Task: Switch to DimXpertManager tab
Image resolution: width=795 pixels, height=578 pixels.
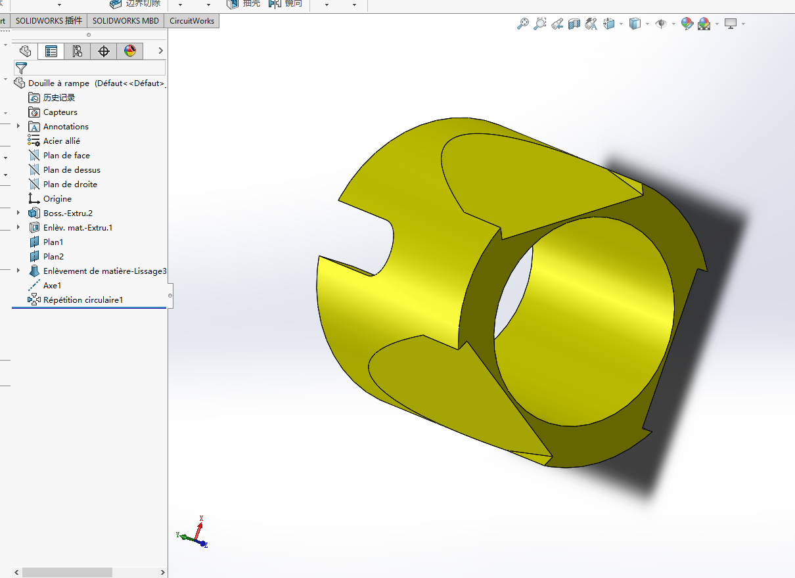Action: point(104,51)
